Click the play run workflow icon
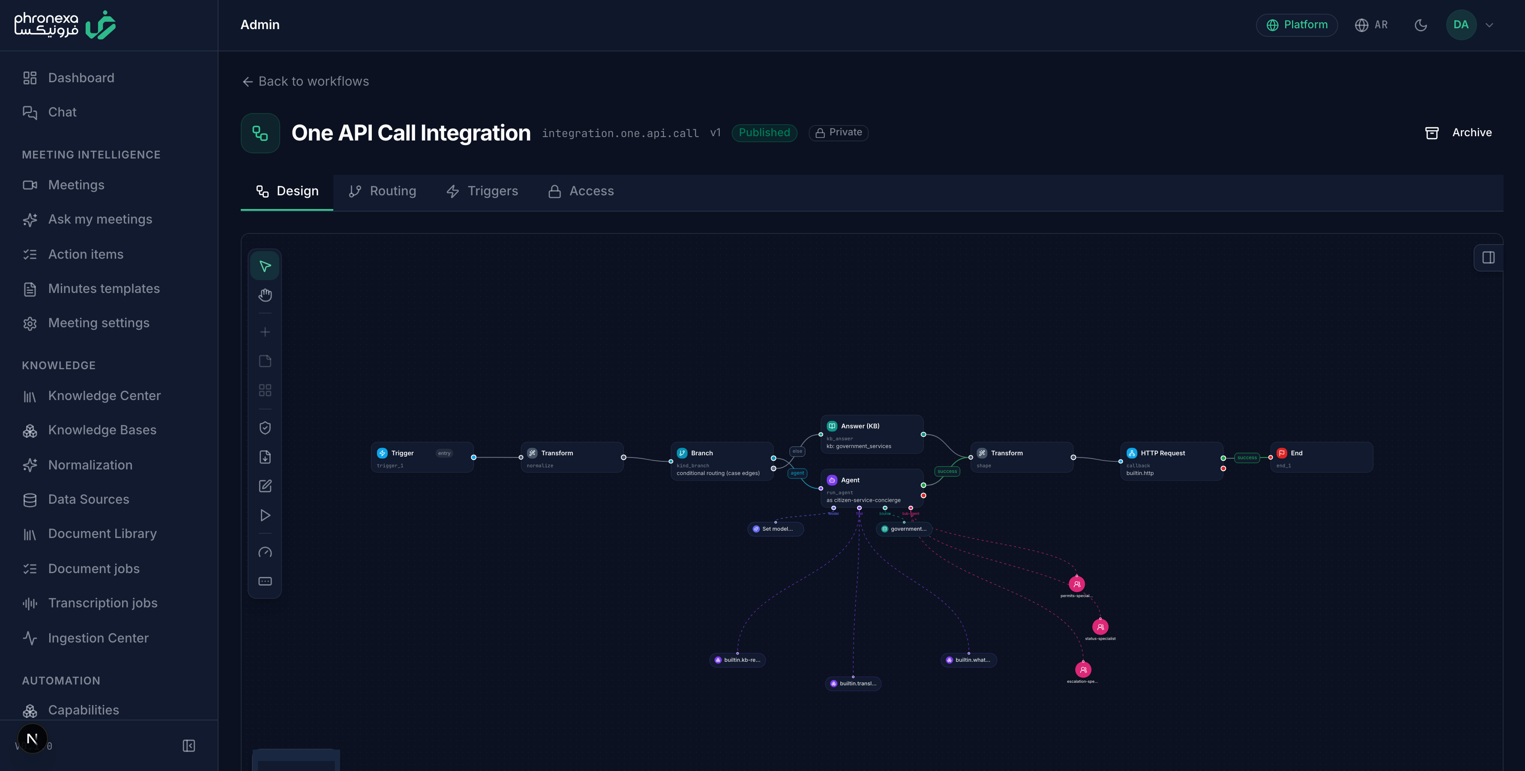 (x=265, y=515)
